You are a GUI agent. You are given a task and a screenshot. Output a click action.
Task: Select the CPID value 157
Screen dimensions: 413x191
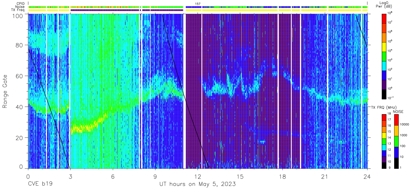[198, 4]
